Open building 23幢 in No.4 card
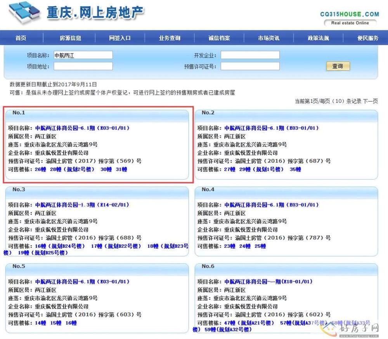The height and width of the screenshot is (339, 388). [230, 246]
